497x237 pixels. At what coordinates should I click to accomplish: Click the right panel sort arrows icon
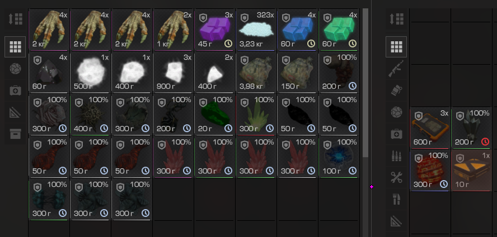tap(396, 20)
